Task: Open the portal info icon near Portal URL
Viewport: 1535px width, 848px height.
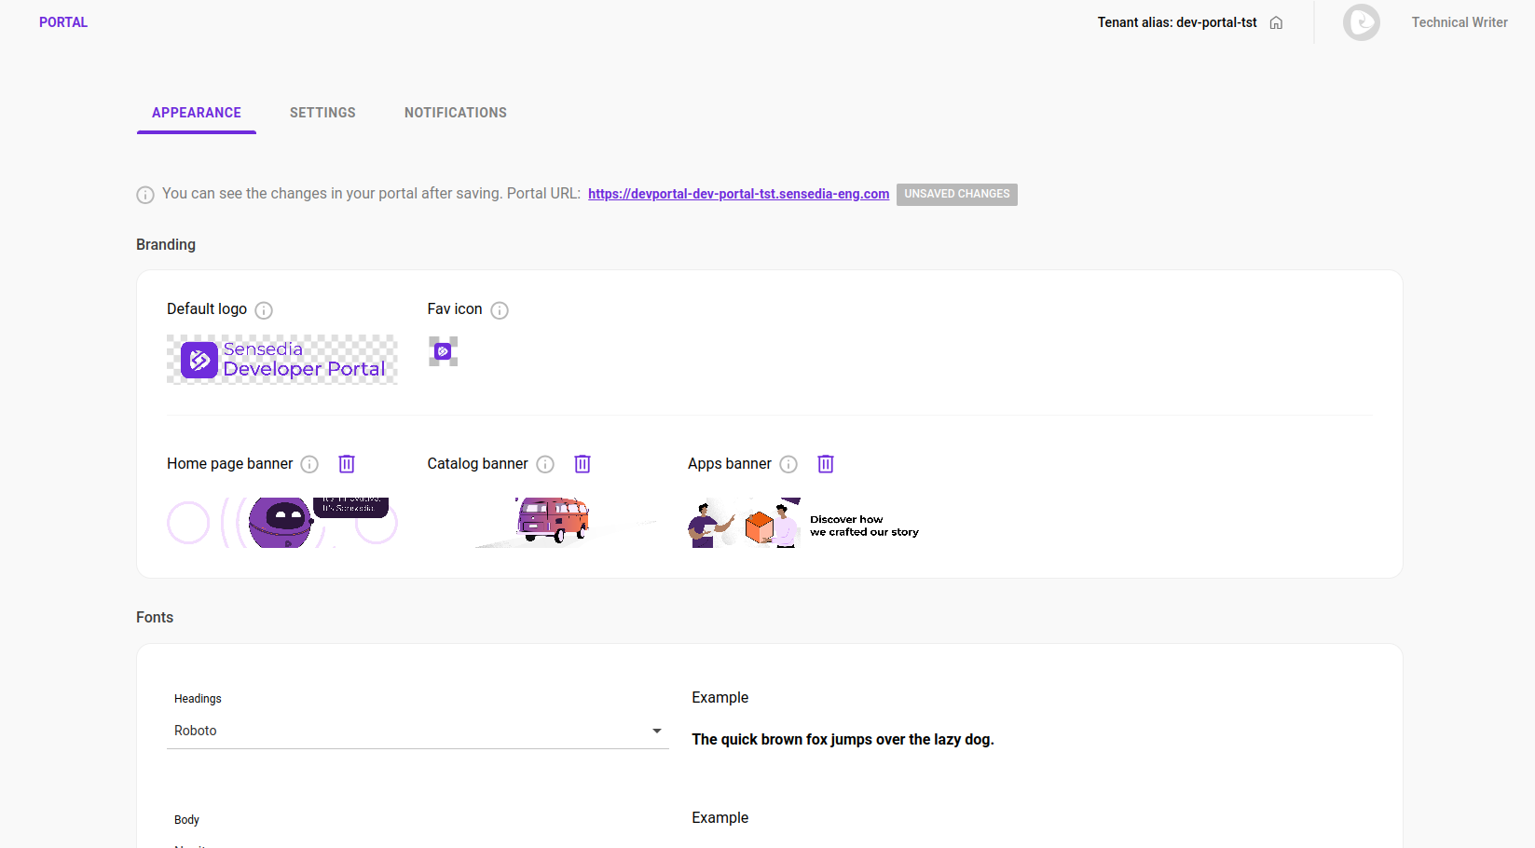Action: pyautogui.click(x=145, y=194)
